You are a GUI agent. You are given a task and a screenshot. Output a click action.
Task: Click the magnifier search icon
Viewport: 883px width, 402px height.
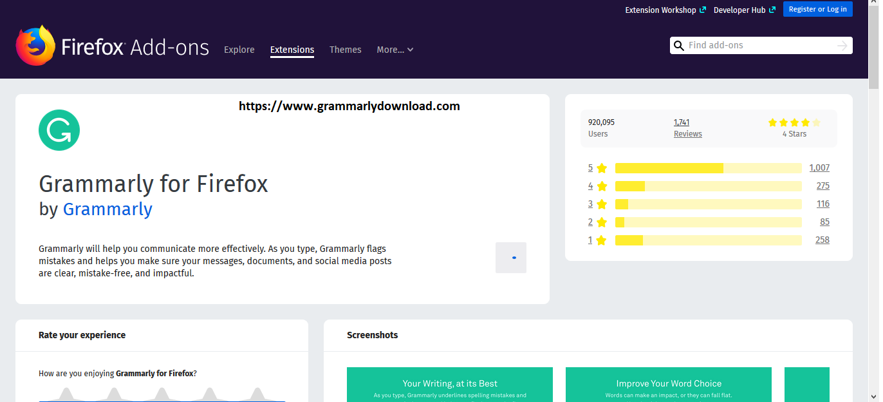click(x=678, y=46)
